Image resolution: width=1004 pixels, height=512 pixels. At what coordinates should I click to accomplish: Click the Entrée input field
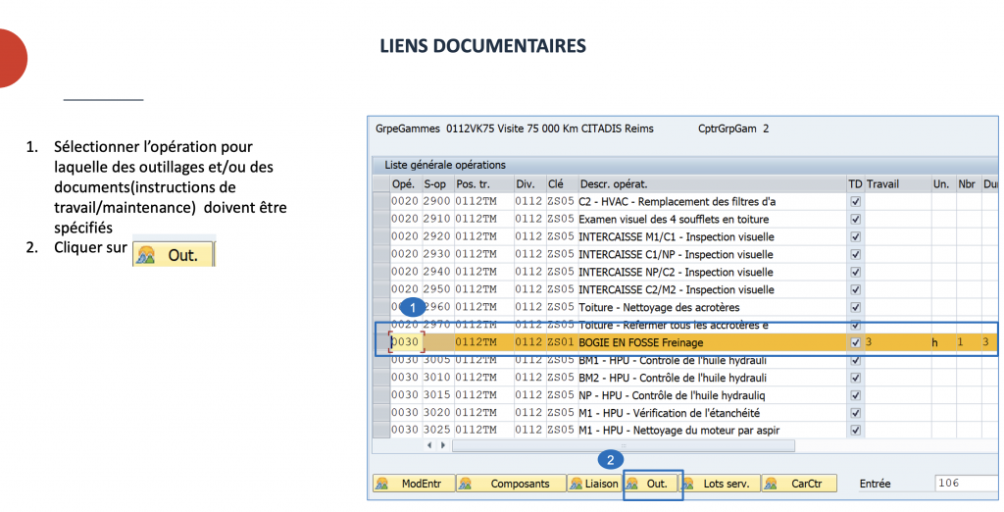pos(964,484)
